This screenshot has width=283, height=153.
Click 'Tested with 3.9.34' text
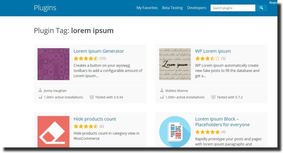(109, 97)
